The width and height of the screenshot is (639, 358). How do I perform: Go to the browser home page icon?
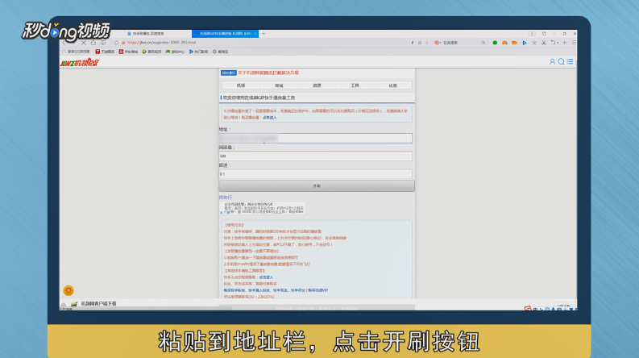tap(93, 43)
